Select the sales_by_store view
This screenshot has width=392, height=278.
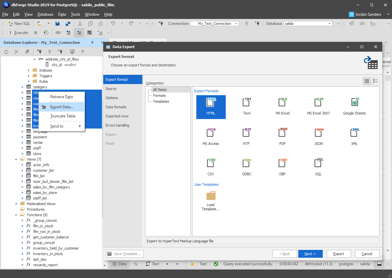45,193
